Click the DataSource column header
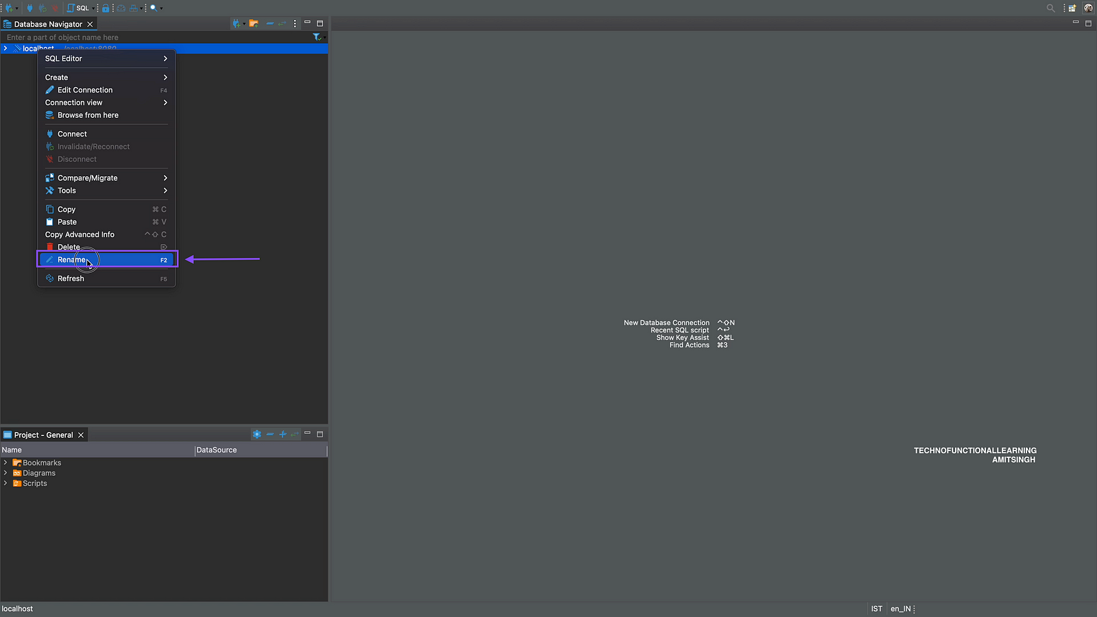Screen dimensions: 1097x617 [217, 450]
